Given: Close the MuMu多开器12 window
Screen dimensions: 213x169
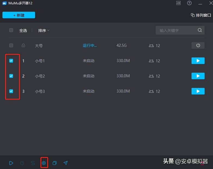Looking at the screenshot, I should click(x=211, y=3).
